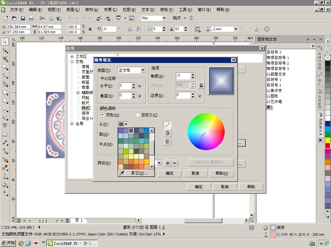Select the Rectangle tool
The width and height of the screenshot is (331, 248).
[5, 93]
